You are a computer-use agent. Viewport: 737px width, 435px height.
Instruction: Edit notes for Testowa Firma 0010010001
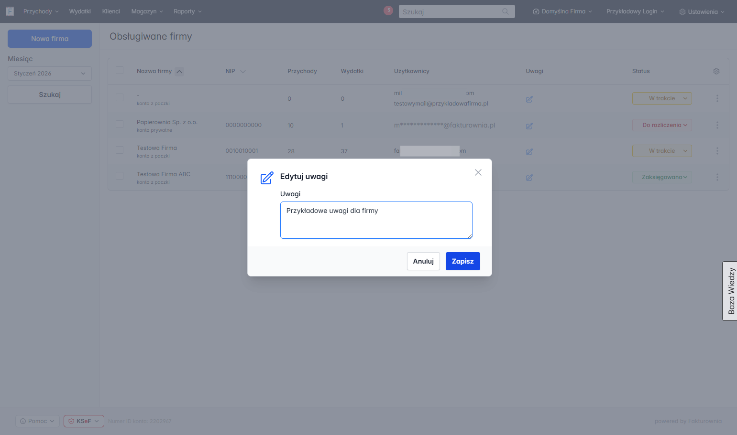tap(529, 152)
